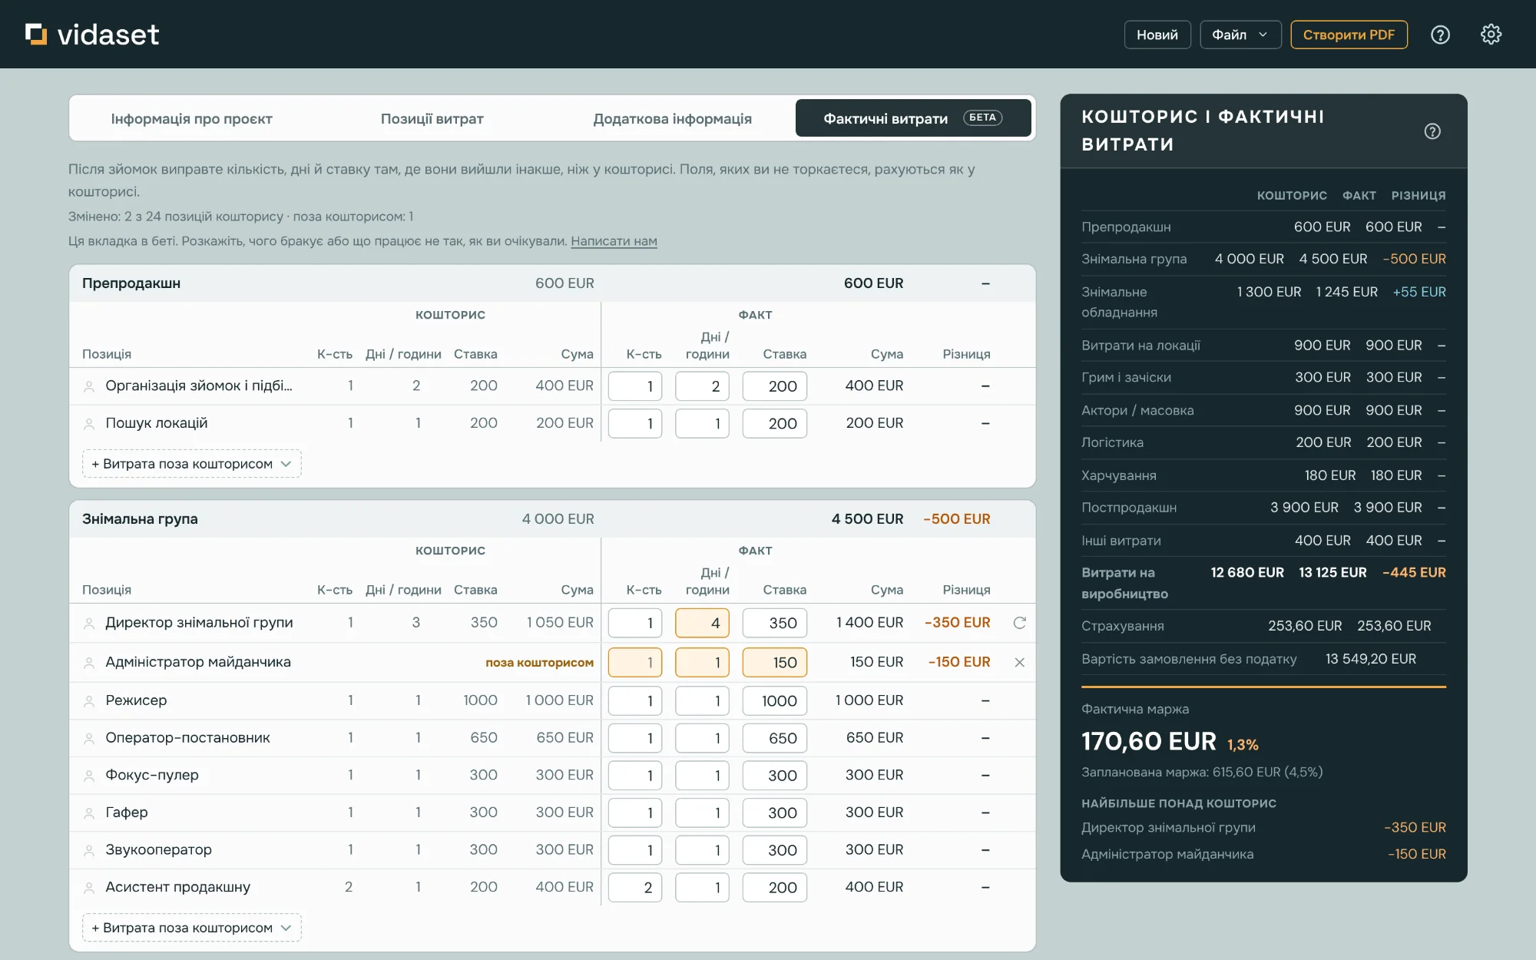
Task: Edit actual rate field for Оператор-постановник
Action: 774,738
